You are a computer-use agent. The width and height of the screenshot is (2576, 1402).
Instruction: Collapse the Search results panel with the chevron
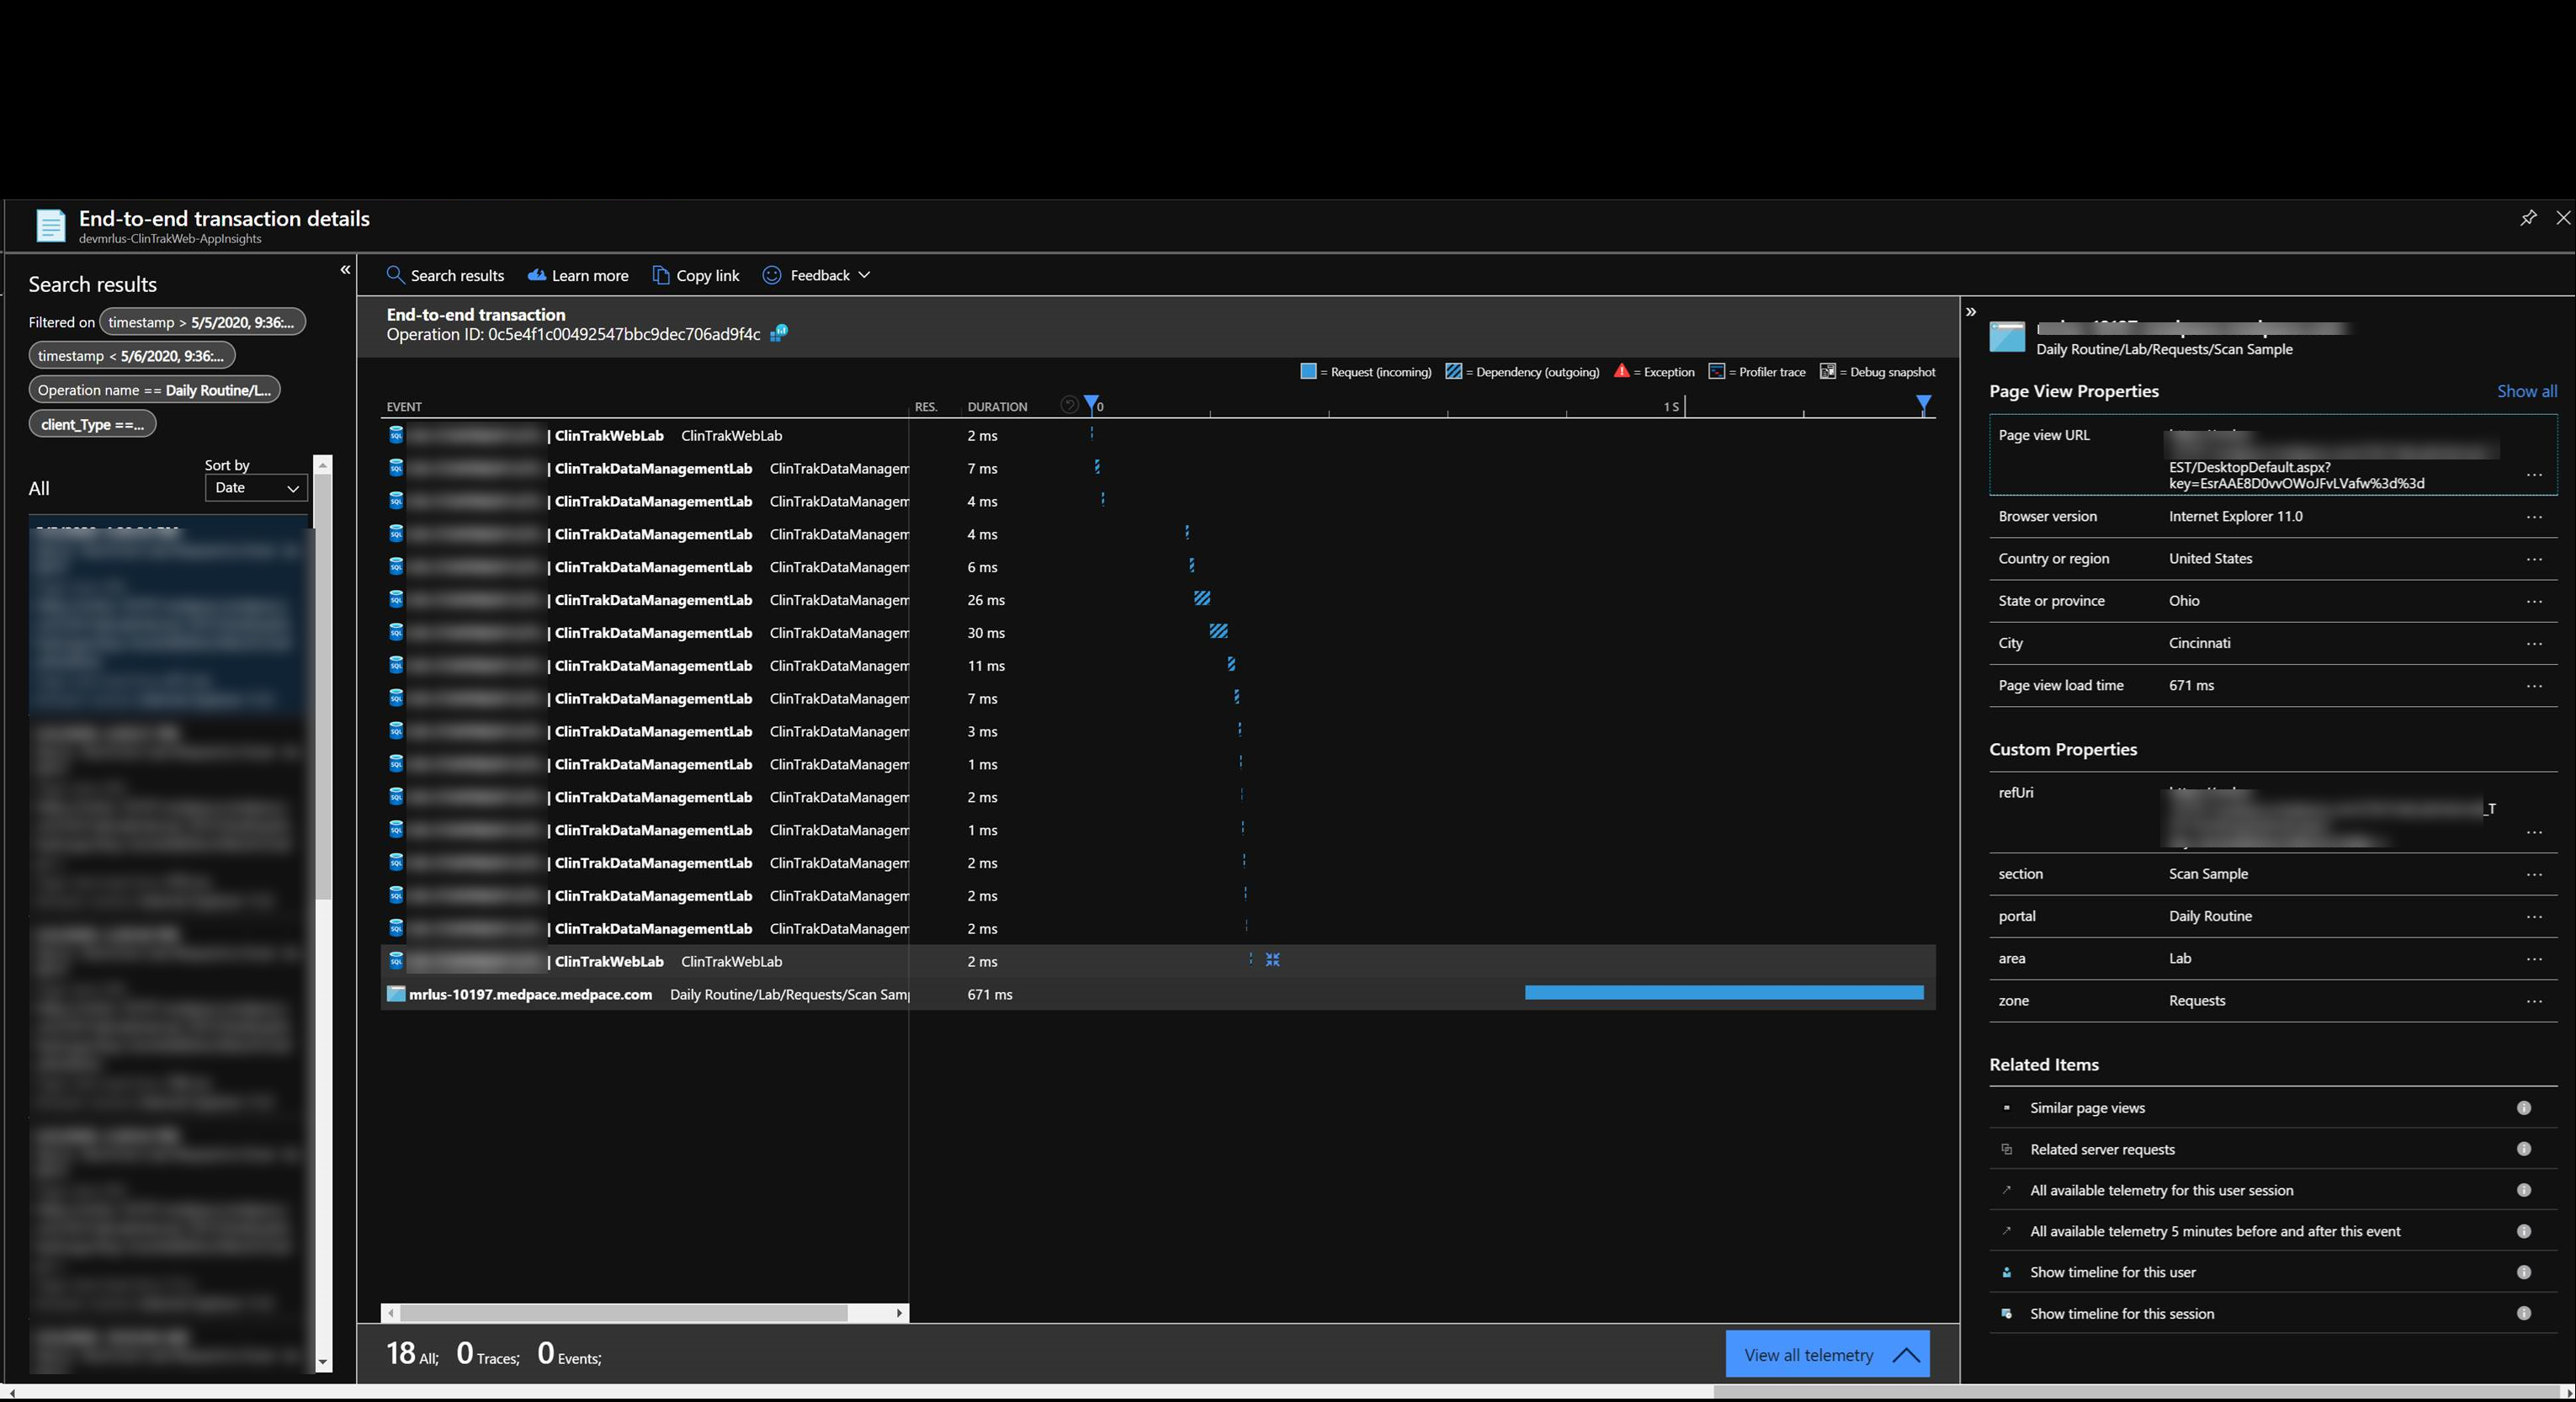pyautogui.click(x=345, y=270)
